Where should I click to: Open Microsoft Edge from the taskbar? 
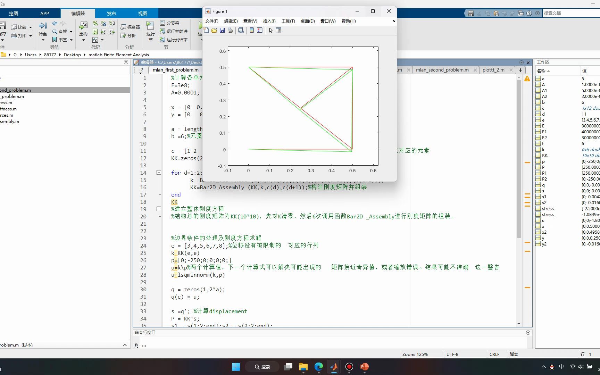(319, 367)
